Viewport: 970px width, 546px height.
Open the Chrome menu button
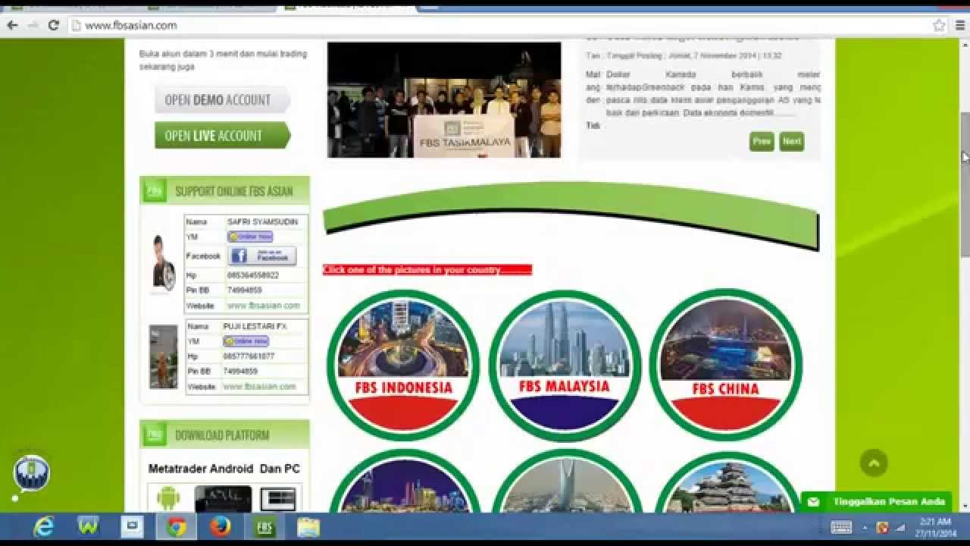(x=961, y=25)
